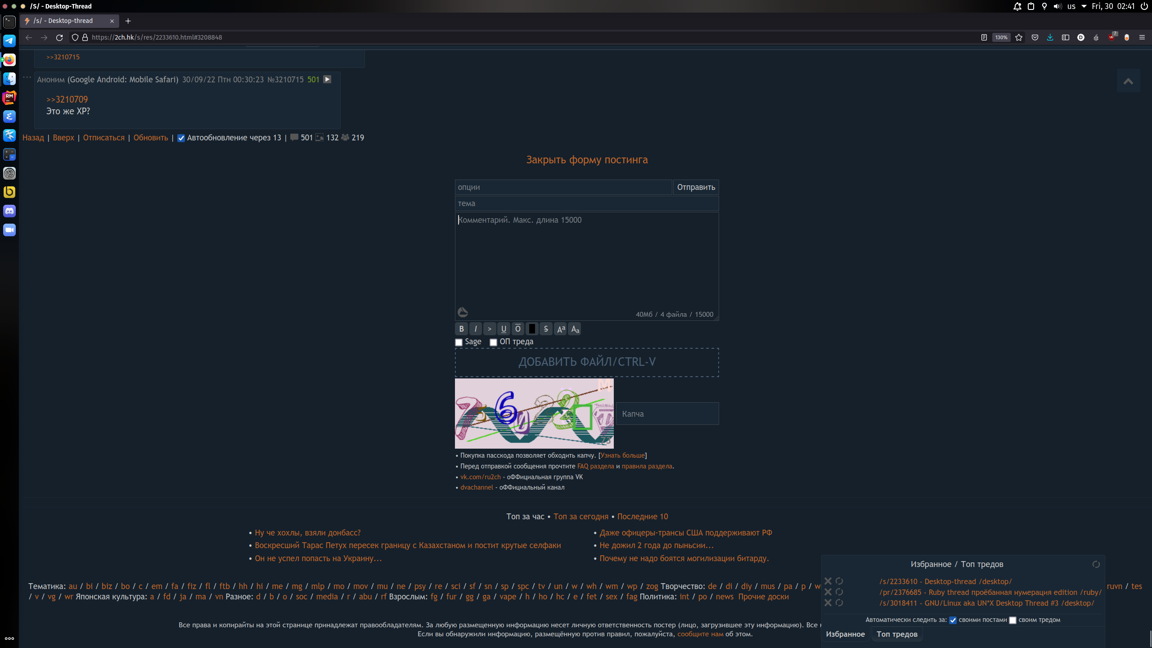Enable the Sage checkbox
Screen dimensions: 1152x648
[x=459, y=342]
